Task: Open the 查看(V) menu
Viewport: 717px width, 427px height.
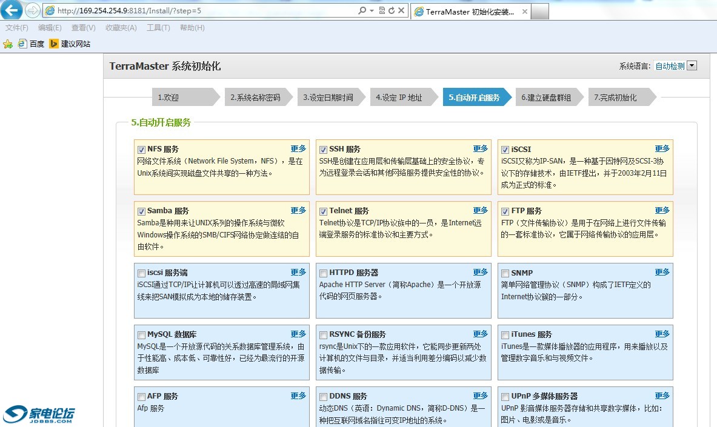Action: [83, 28]
